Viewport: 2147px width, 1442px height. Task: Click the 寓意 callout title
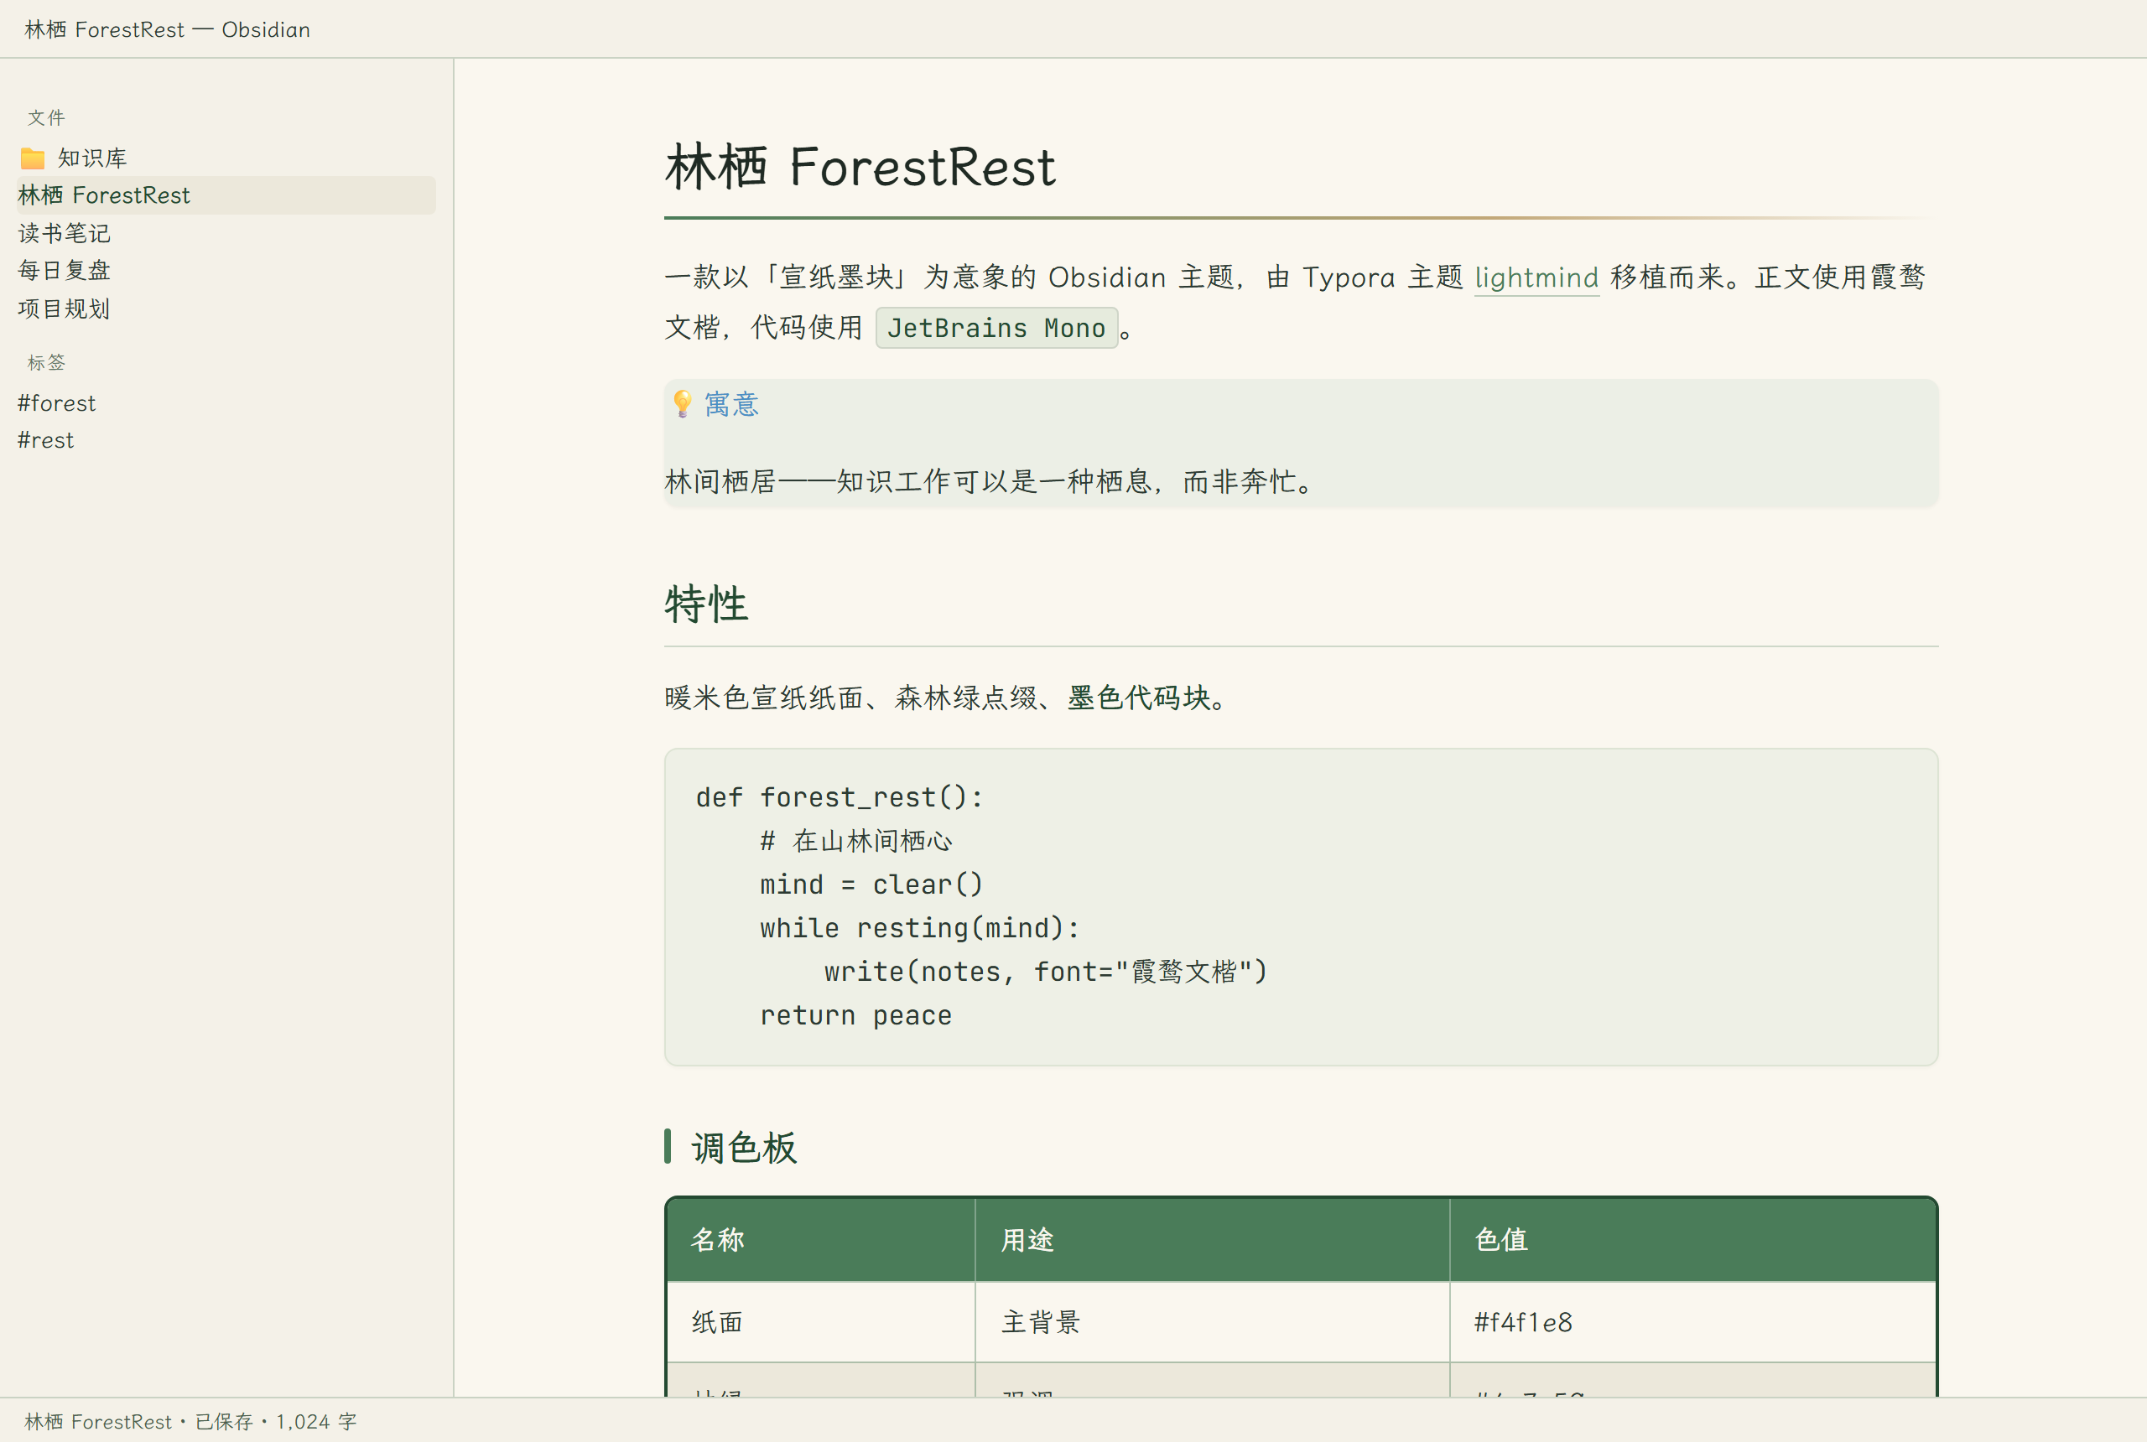(731, 404)
